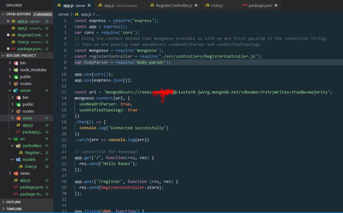
Task: Click the routes folder icon under server
Action: [18, 111]
